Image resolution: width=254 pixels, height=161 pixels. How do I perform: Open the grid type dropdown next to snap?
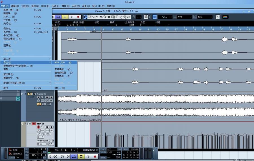[185, 17]
